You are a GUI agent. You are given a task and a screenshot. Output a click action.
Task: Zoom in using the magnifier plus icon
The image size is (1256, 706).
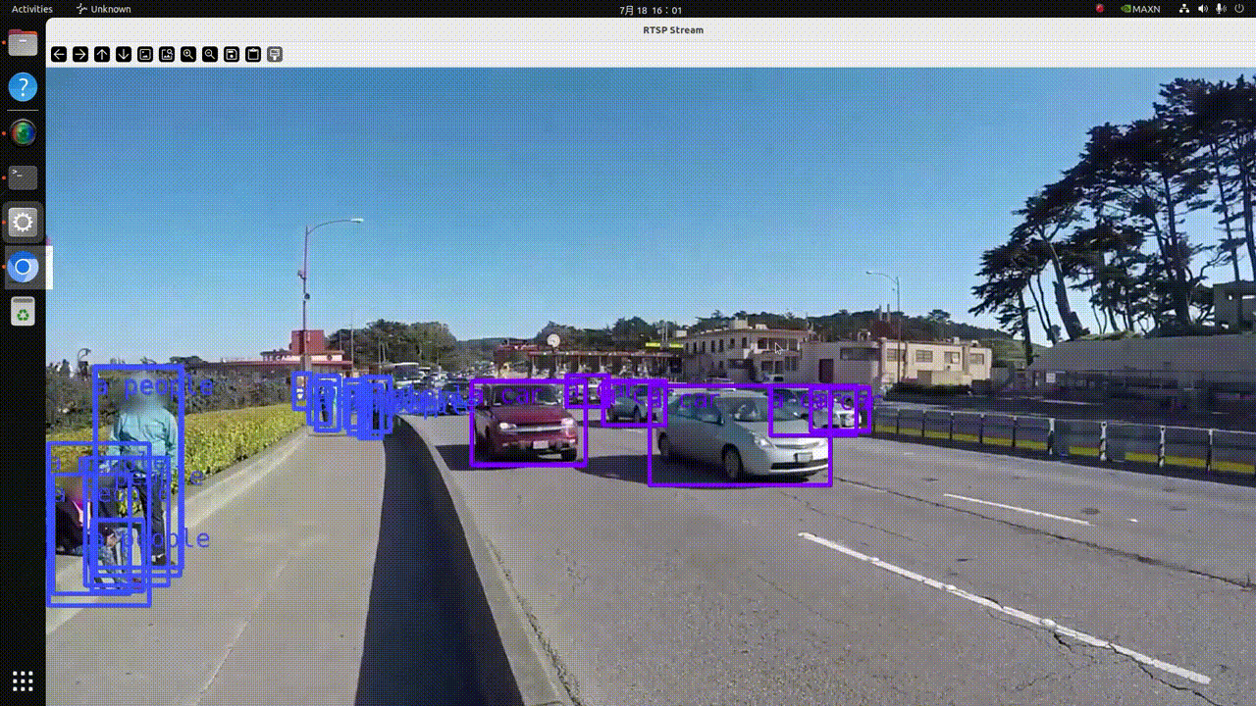pyautogui.click(x=188, y=55)
